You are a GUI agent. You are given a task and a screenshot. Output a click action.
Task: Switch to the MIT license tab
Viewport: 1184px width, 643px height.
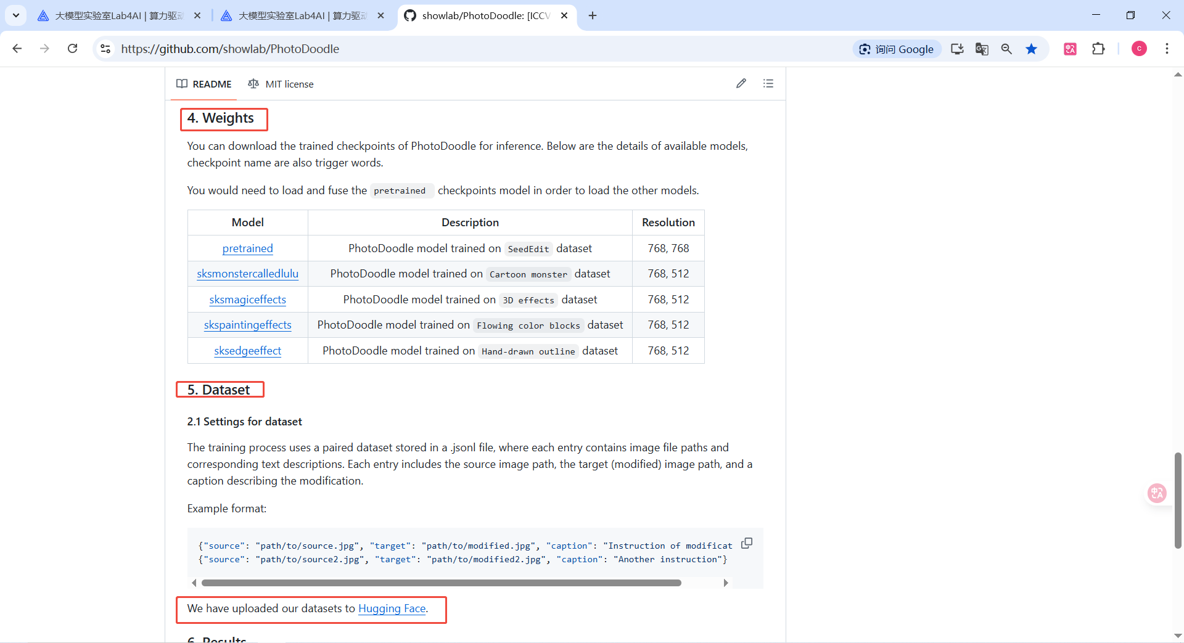pos(281,84)
